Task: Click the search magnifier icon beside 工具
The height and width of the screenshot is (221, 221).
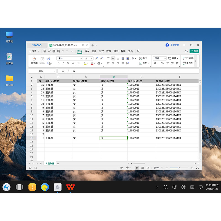Action: click(138, 51)
